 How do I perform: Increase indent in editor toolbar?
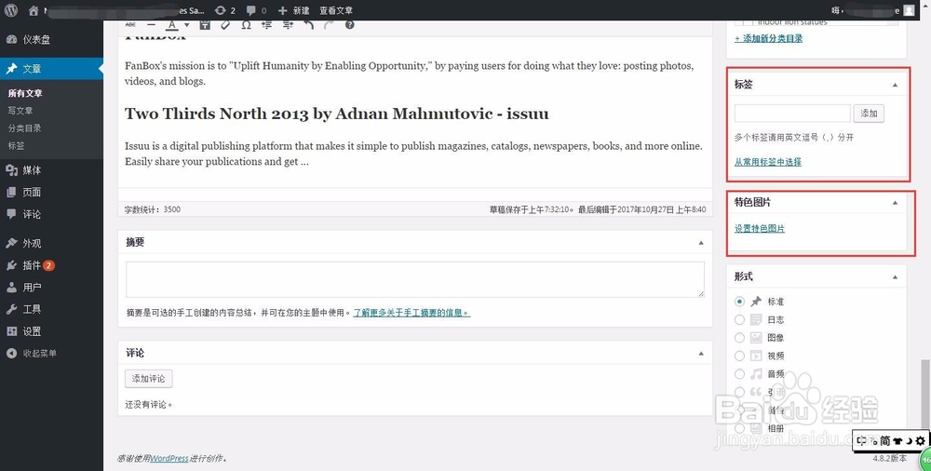[288, 25]
